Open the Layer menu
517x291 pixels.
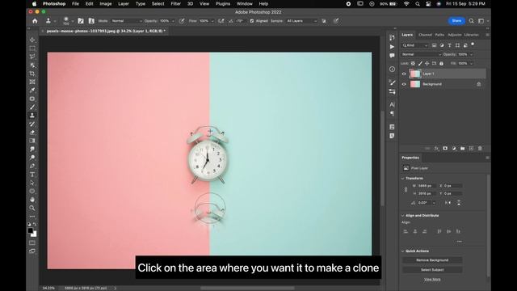(x=124, y=4)
